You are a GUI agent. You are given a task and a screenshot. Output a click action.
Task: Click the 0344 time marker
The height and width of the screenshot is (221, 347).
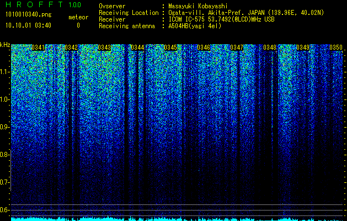pos(138,48)
